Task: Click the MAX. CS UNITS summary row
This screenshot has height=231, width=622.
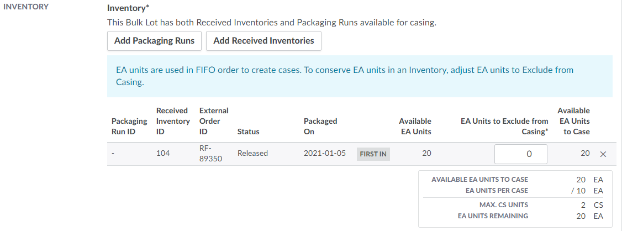Action: pos(515,205)
